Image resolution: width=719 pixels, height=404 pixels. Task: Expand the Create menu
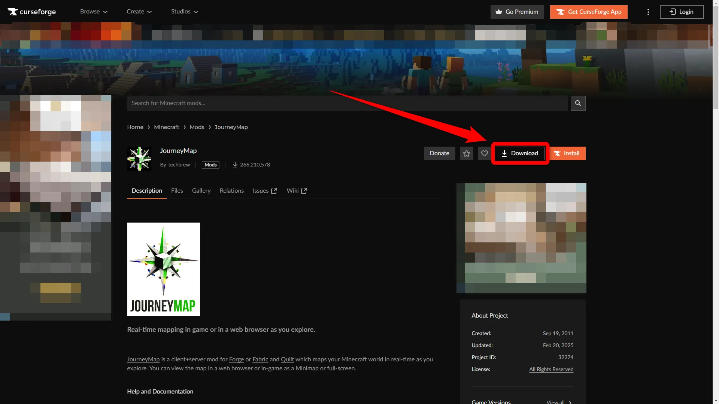[139, 12]
